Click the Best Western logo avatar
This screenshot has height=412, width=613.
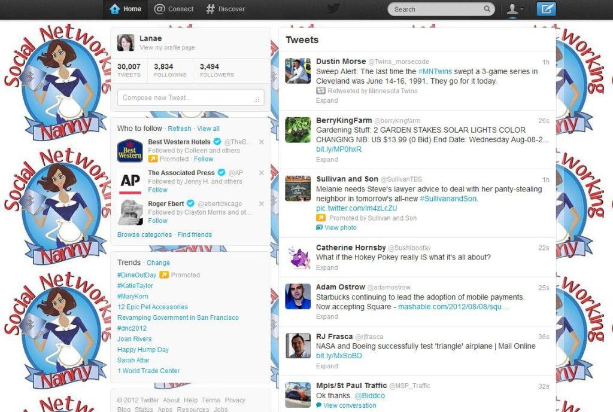click(130, 151)
